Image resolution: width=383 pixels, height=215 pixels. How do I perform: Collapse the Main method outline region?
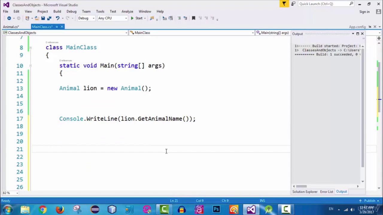point(31,66)
